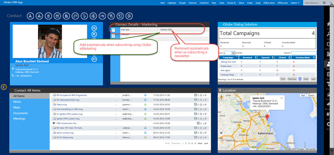The image size is (334, 155).
Task: Expand the Admin menu in top bar
Action: coord(295,3)
